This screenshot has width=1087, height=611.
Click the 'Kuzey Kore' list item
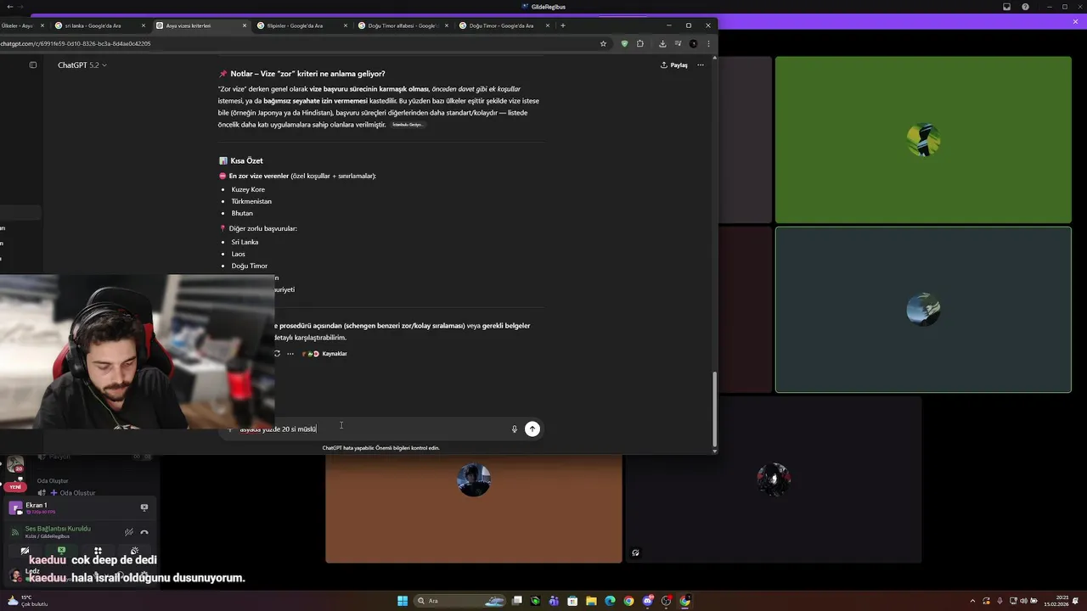248,189
